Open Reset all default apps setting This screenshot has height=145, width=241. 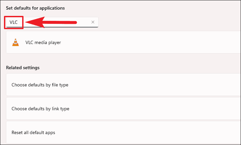click(123, 132)
